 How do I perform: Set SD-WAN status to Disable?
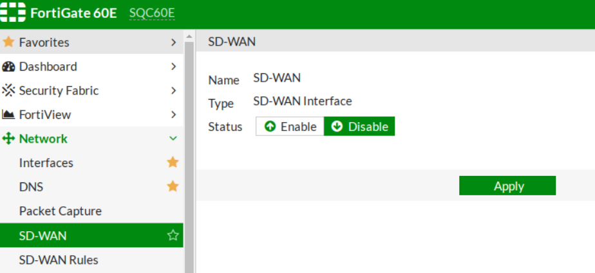pos(359,127)
